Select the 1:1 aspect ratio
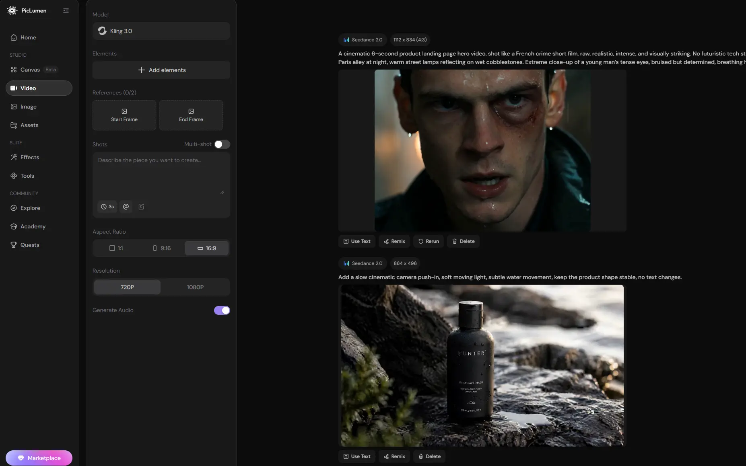The width and height of the screenshot is (746, 466). pyautogui.click(x=116, y=248)
